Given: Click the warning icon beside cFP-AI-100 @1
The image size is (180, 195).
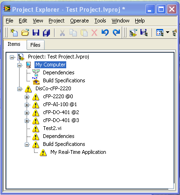Looking at the screenshot, I should point(35,105).
